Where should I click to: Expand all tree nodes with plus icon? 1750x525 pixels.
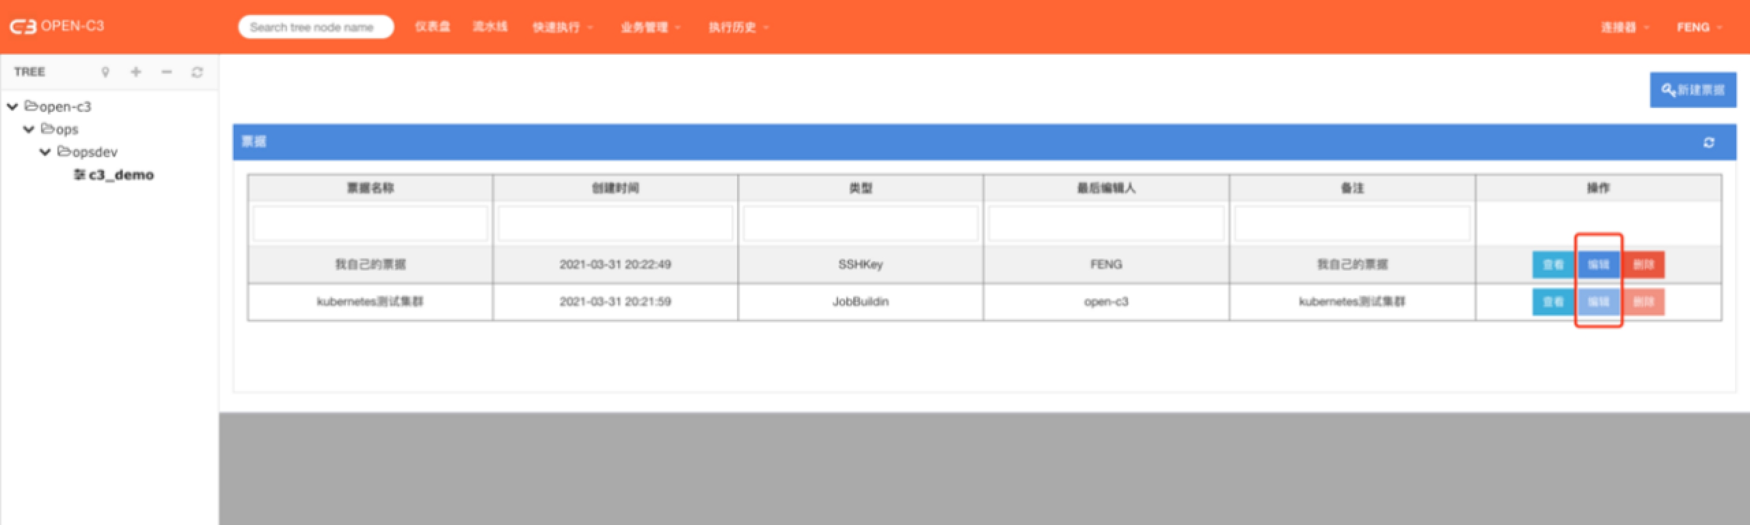[x=136, y=72]
